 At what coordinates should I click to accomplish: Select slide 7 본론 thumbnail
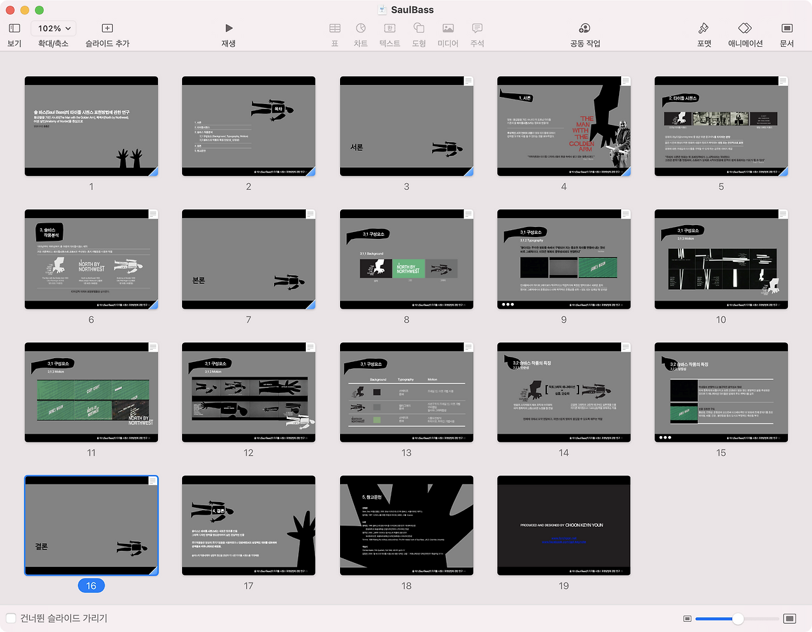[x=249, y=259]
